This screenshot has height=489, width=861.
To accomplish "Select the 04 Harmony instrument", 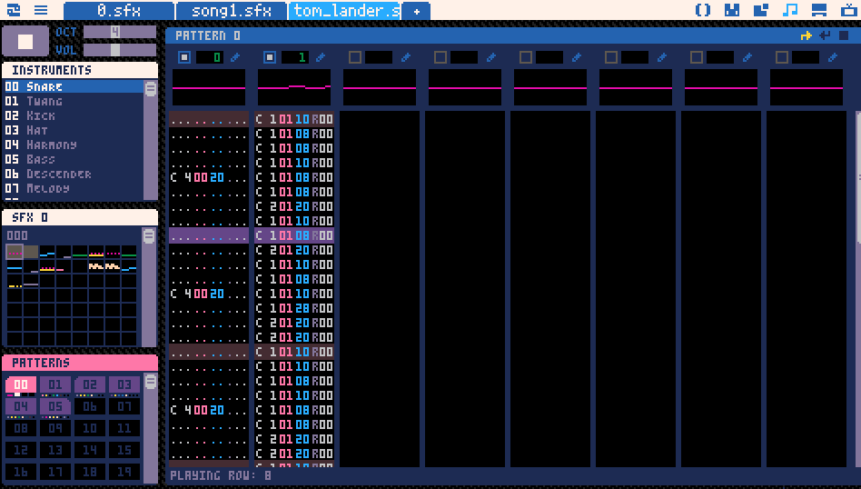I will (x=74, y=145).
